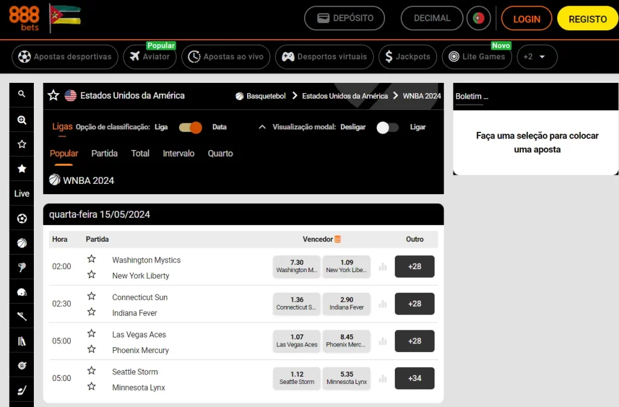Select the Quarto tab
This screenshot has height=407, width=619.
pyautogui.click(x=220, y=154)
